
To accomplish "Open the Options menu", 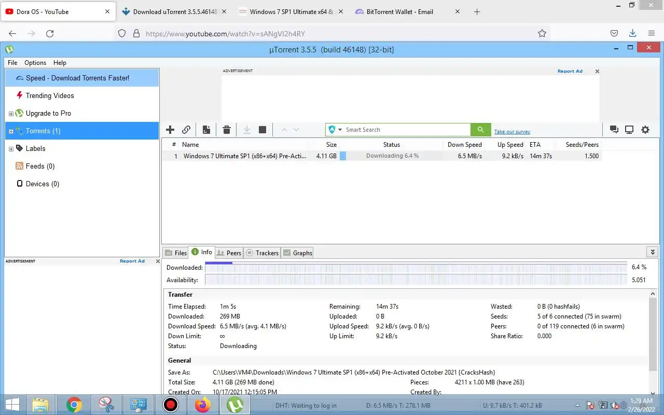I will point(35,62).
